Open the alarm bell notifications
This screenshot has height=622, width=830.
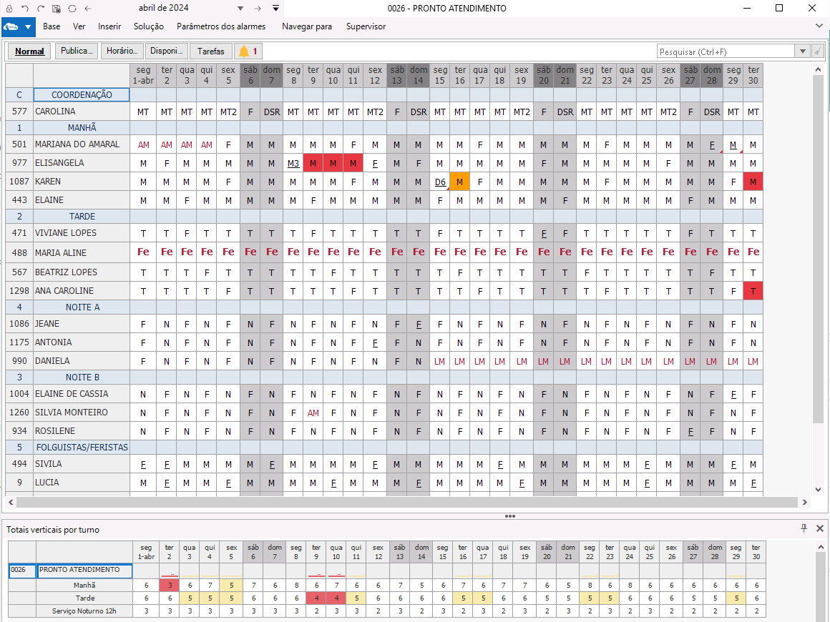(x=249, y=51)
